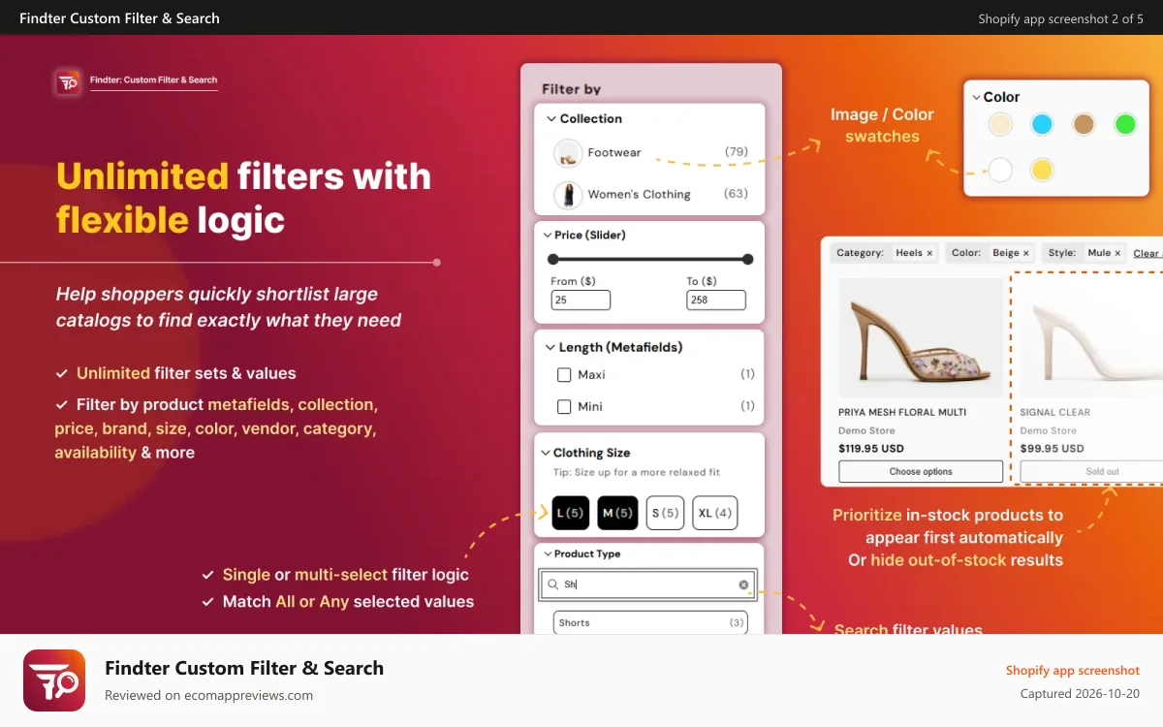Click the Footwear count (79)
The width and height of the screenshot is (1163, 727).
coord(737,152)
